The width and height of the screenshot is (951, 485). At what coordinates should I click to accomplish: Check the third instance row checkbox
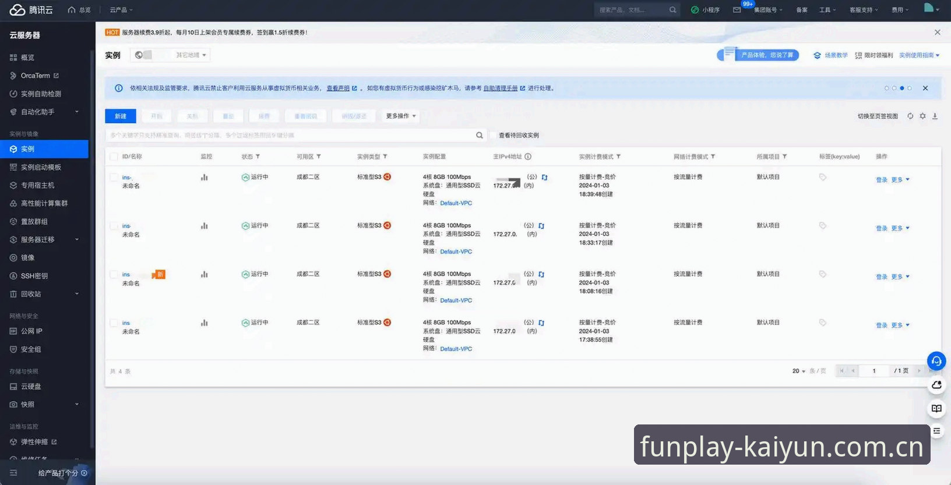click(x=114, y=274)
